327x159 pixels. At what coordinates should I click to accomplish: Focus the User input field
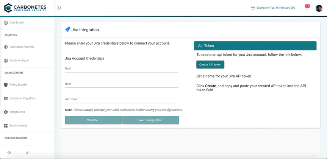(x=122, y=84)
